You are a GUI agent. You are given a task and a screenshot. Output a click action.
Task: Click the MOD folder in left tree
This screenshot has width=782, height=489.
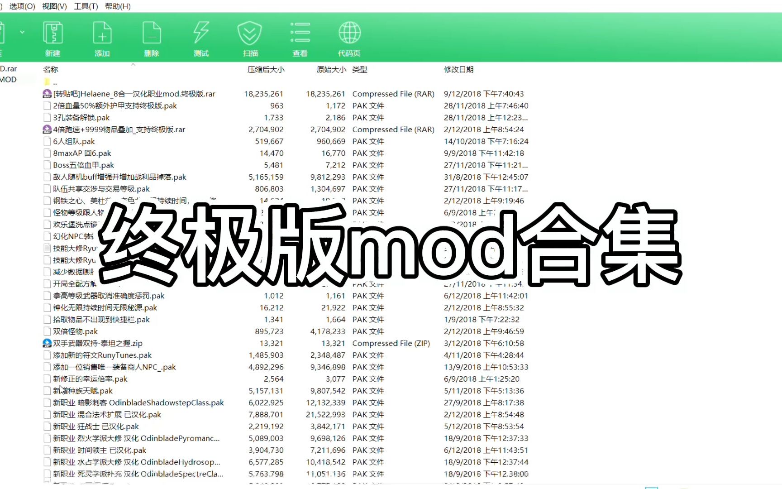(8, 80)
